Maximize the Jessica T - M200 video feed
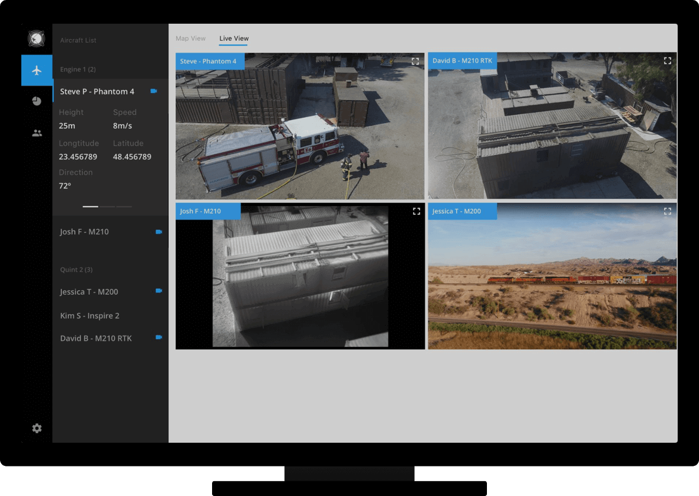 [668, 211]
